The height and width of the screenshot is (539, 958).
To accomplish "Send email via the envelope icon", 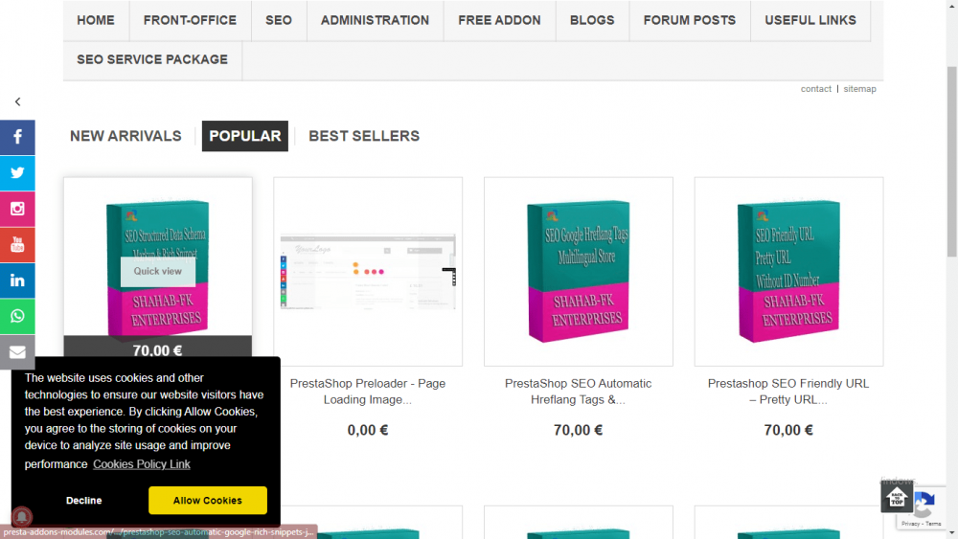I will pos(17,352).
